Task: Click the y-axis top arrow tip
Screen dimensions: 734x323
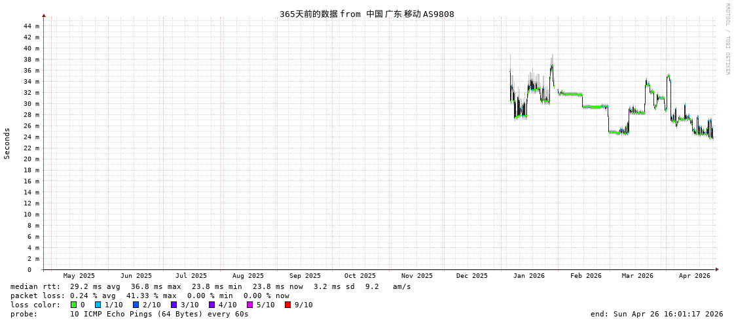Action: coord(44,15)
